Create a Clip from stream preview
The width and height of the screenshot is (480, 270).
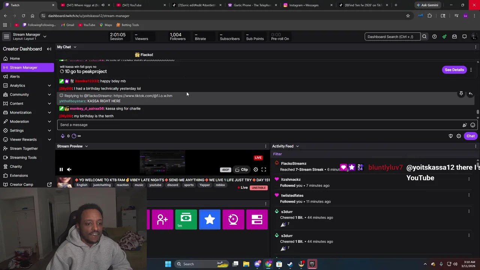coord(241,169)
